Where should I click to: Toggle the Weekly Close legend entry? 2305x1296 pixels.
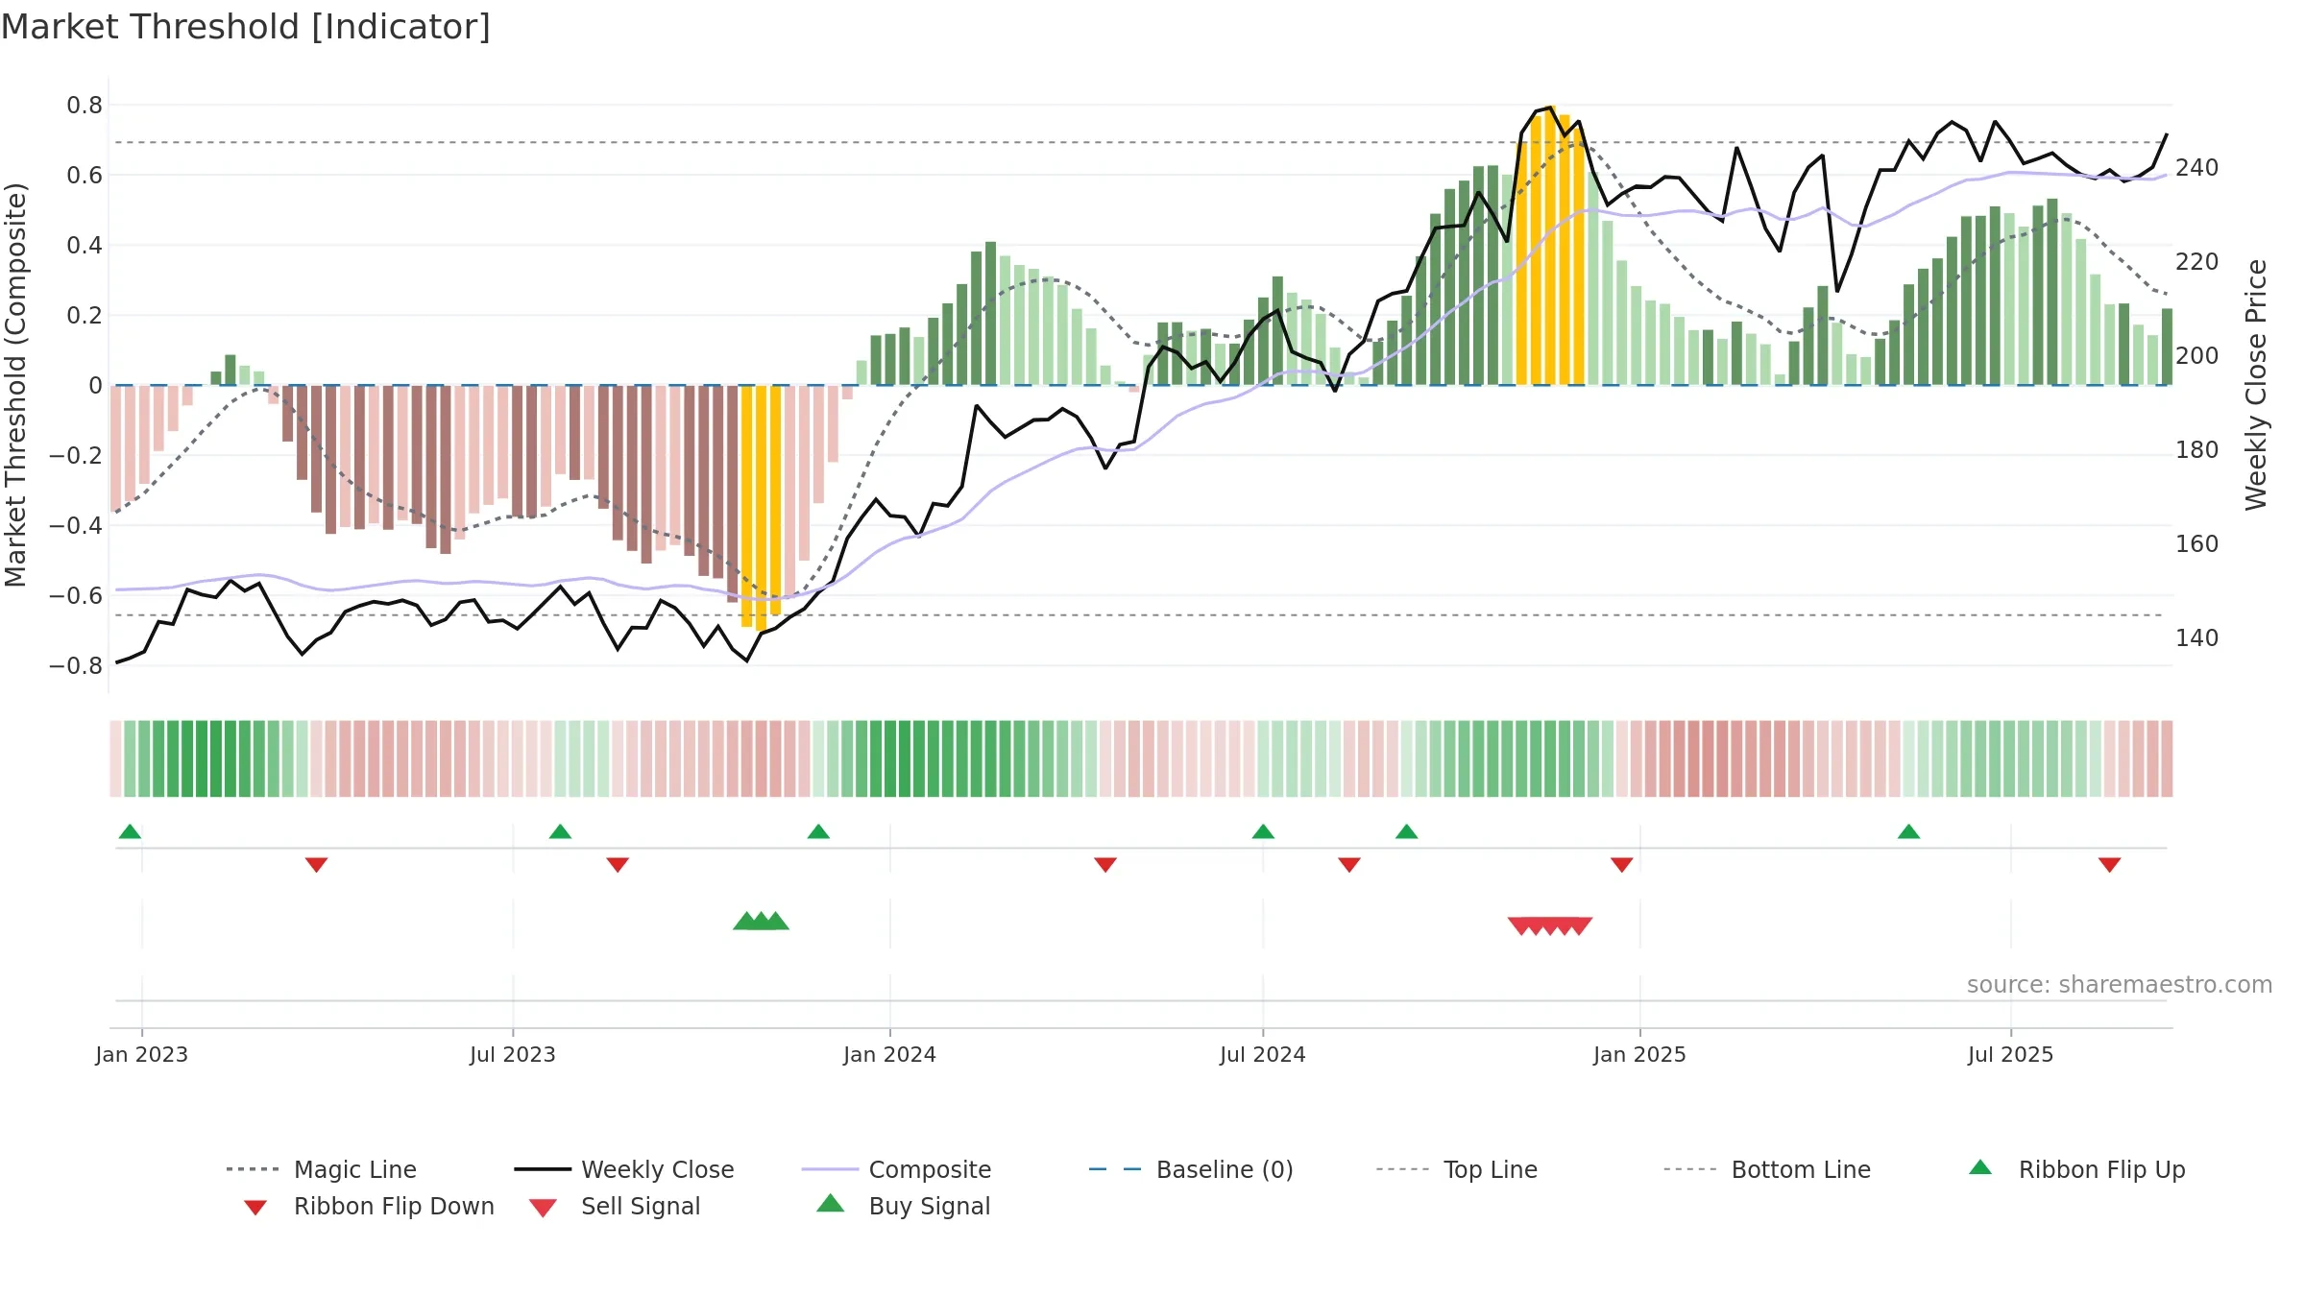tap(624, 1169)
